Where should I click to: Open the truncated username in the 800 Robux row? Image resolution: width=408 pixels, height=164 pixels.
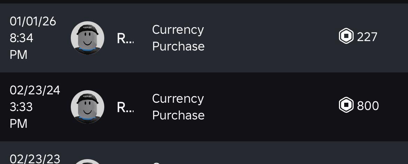[125, 108]
